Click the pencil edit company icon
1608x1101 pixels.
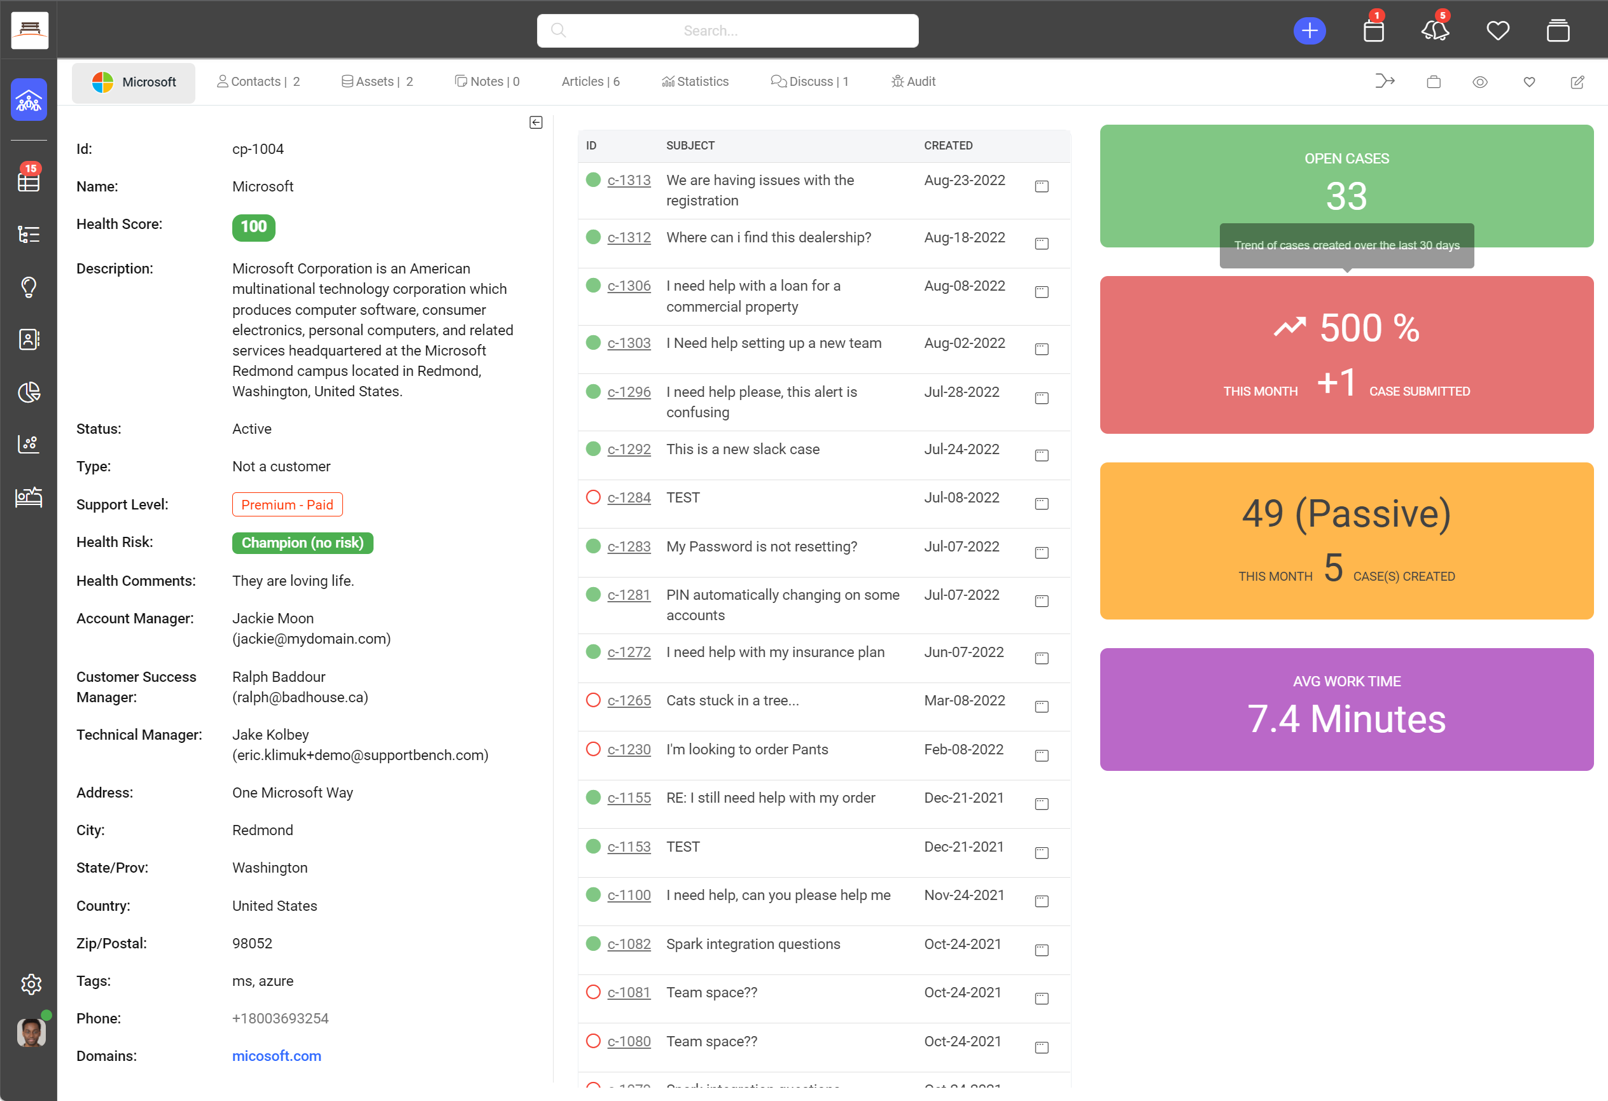coord(1577,82)
